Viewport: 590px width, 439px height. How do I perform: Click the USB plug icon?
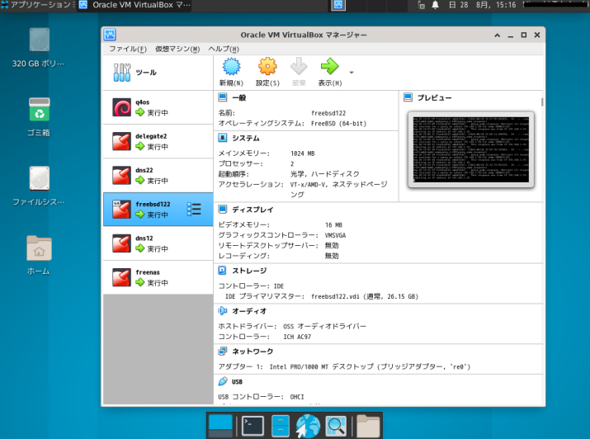pyautogui.click(x=222, y=381)
